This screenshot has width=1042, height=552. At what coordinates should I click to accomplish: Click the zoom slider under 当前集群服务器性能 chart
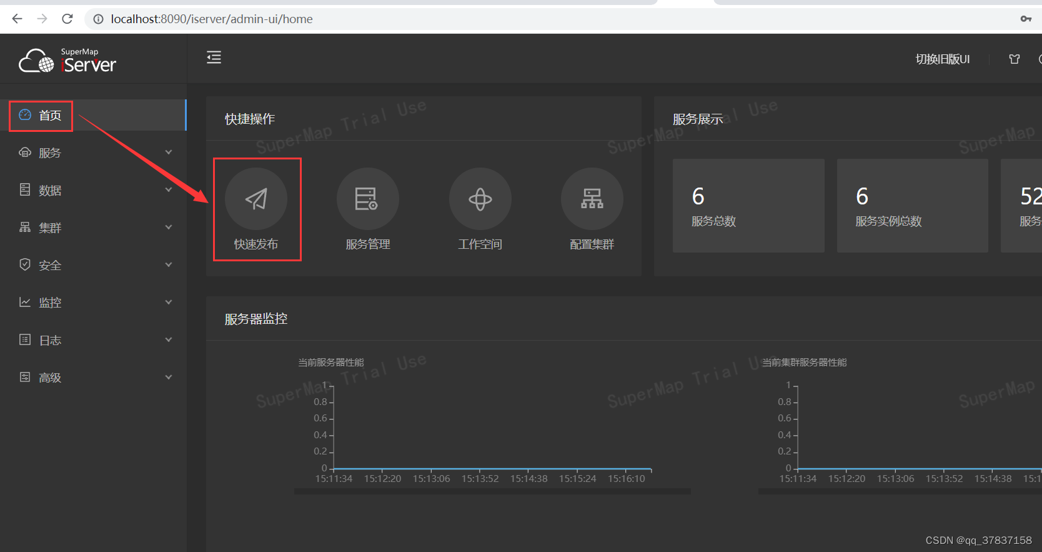pyautogui.click(x=900, y=491)
